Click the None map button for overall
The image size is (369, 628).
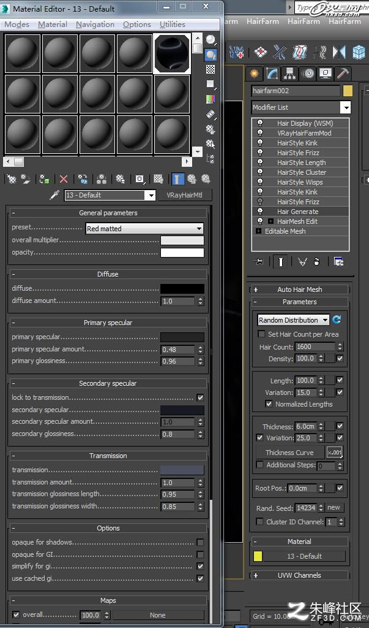coord(158,615)
